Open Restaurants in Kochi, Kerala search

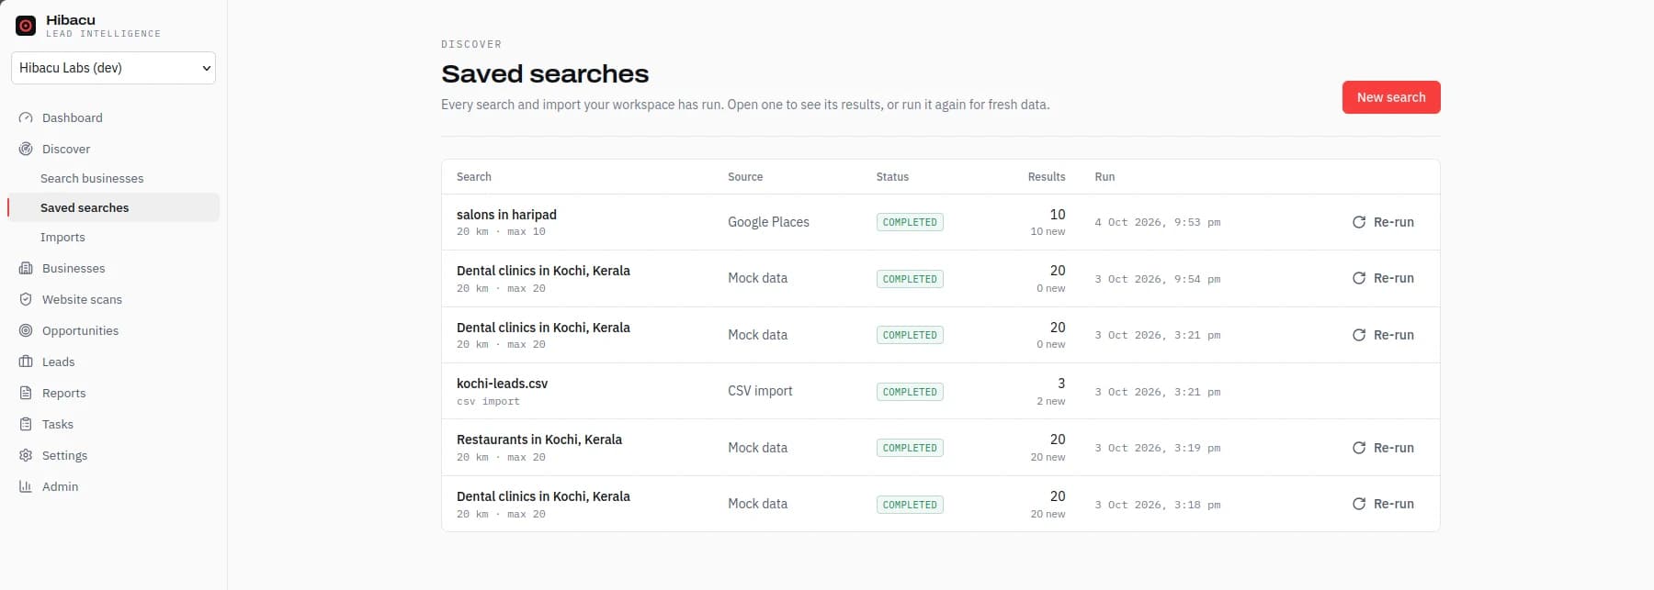[539, 440]
